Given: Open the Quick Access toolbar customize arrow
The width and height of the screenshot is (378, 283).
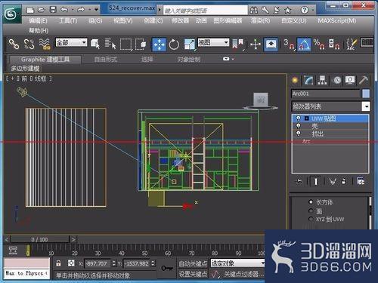Looking at the screenshot, I should [96, 10].
